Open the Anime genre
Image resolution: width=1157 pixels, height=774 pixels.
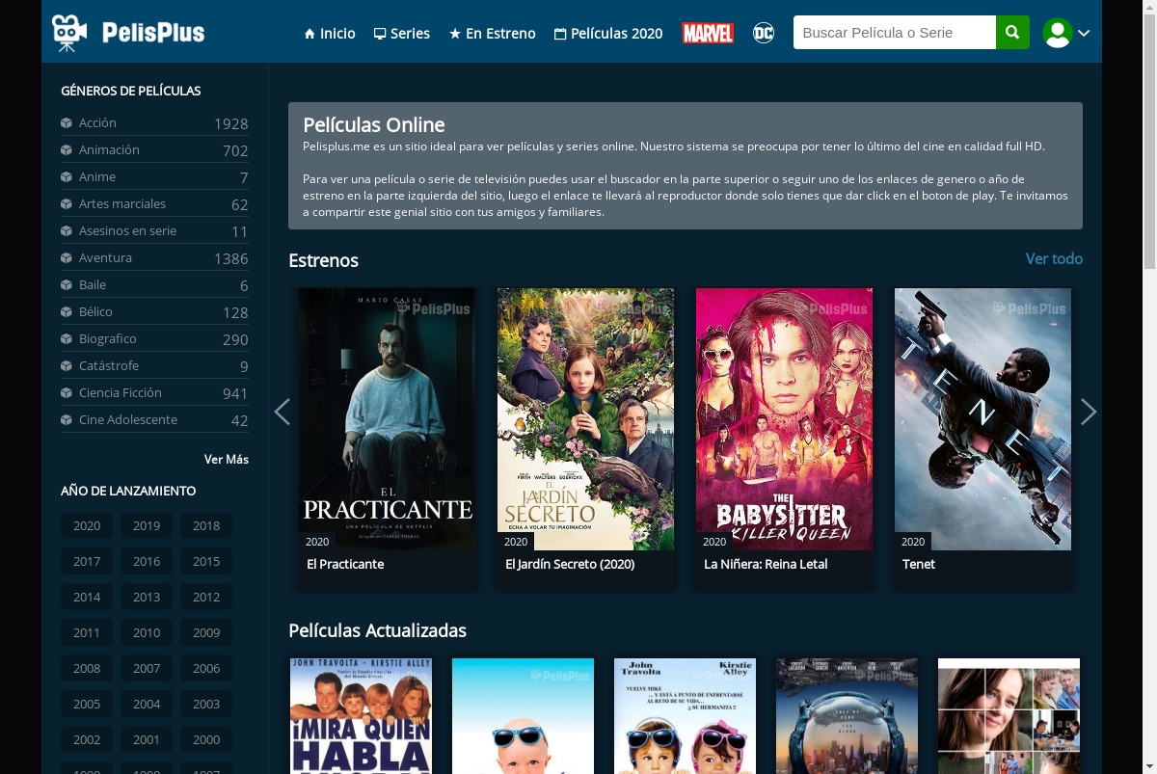point(154,177)
